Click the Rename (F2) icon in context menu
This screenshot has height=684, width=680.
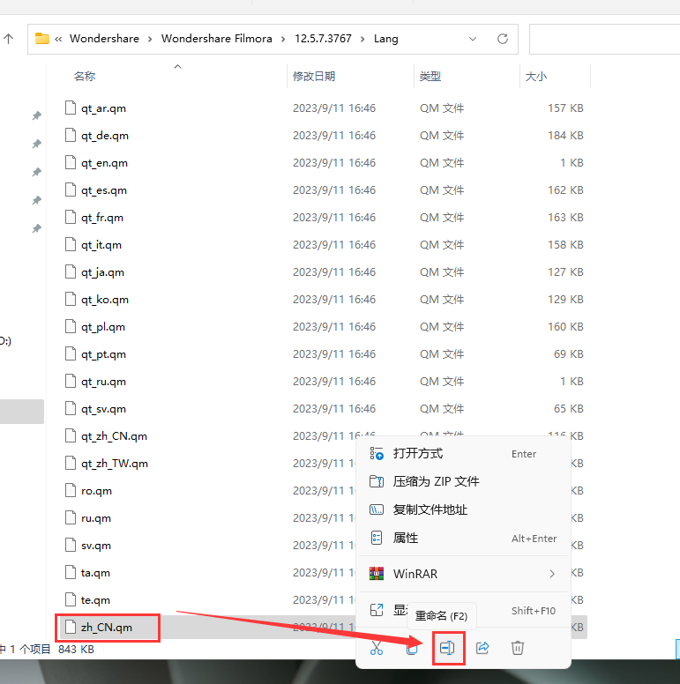point(447,648)
